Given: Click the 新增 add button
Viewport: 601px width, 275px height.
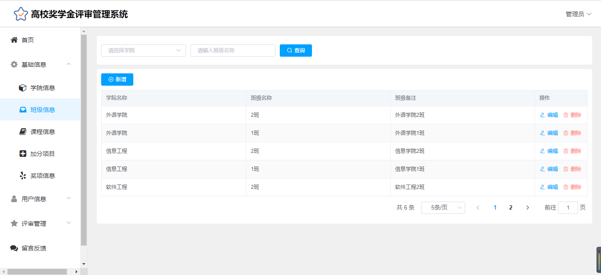Looking at the screenshot, I should [x=117, y=80].
